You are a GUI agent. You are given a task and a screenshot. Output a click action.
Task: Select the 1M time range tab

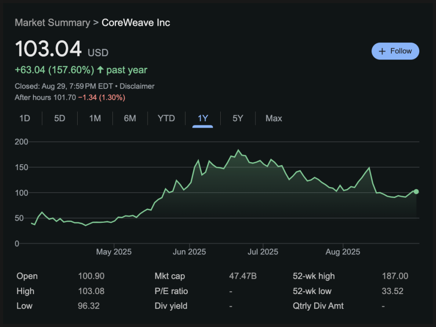coord(95,118)
